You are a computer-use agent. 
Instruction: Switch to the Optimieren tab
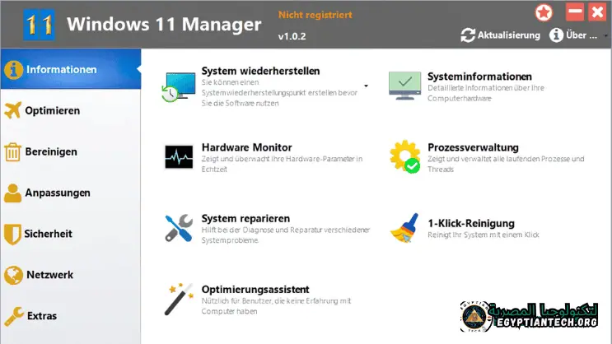[71, 111]
